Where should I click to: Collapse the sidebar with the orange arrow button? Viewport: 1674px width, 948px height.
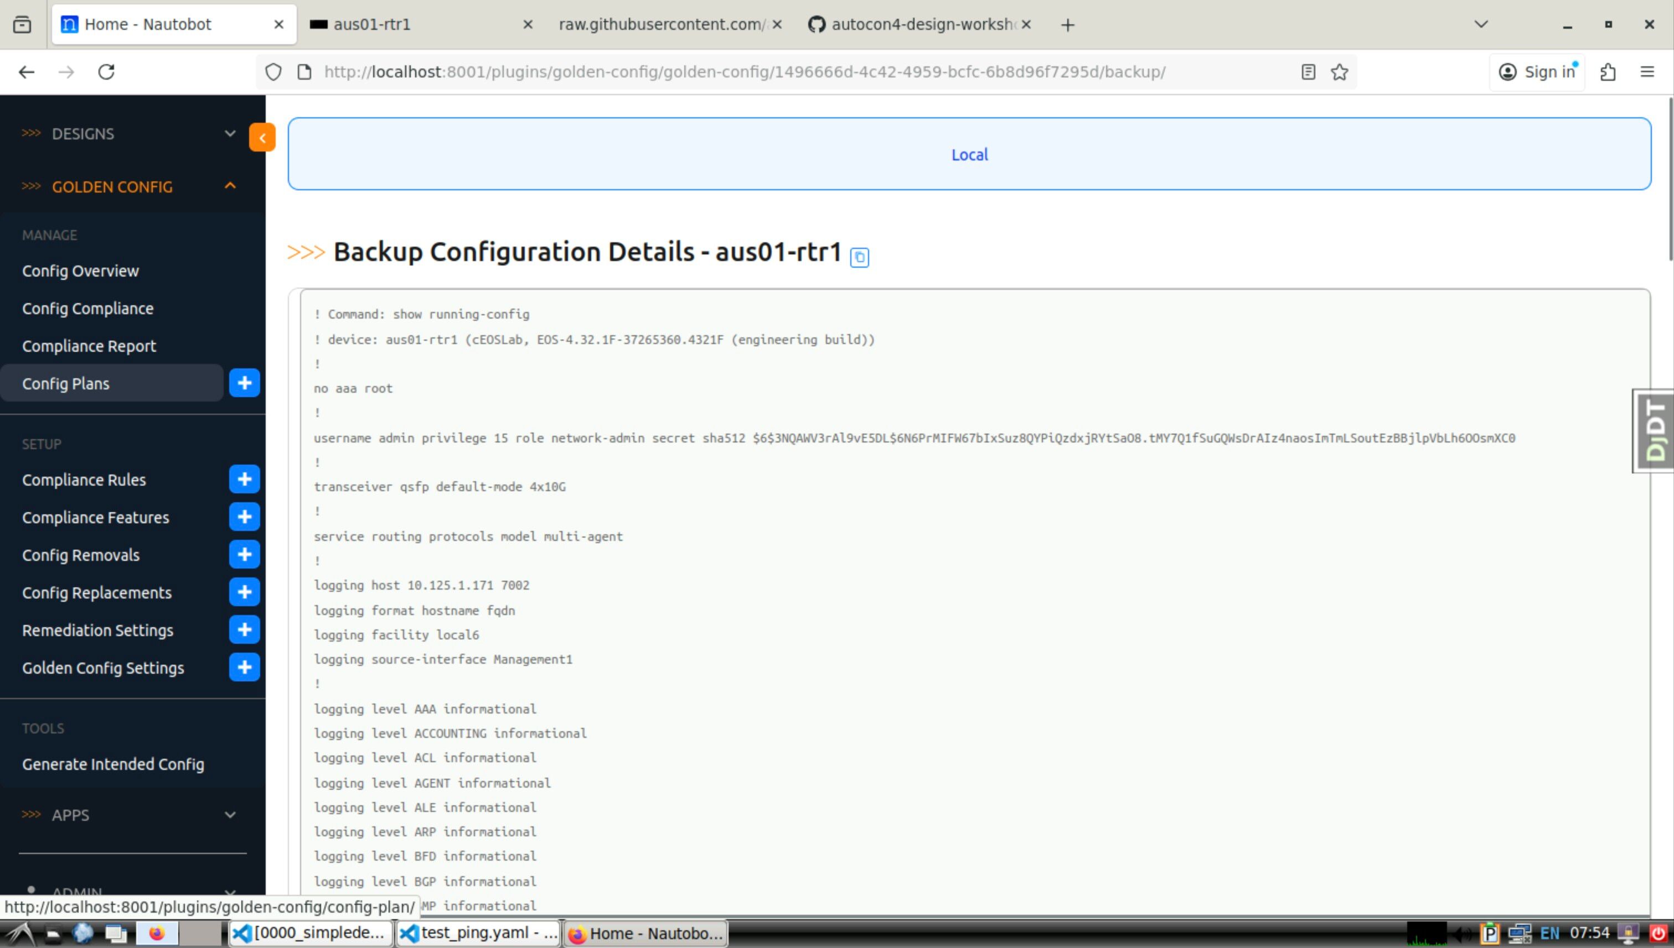point(262,137)
